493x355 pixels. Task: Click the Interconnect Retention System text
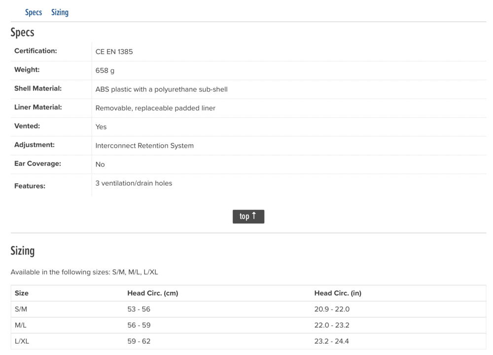144,146
